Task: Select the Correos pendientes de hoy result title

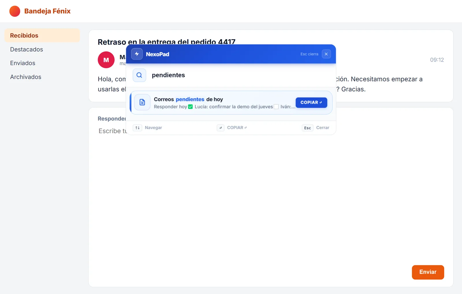Action: pyautogui.click(x=188, y=99)
